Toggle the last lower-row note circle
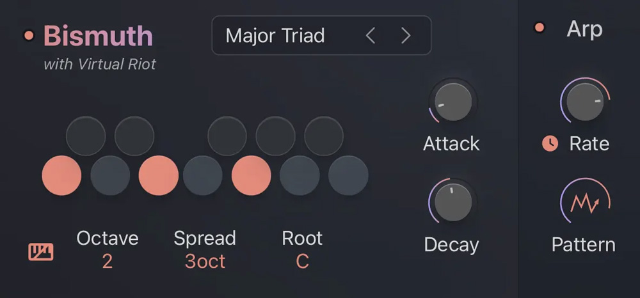The image size is (640, 298). click(x=348, y=175)
